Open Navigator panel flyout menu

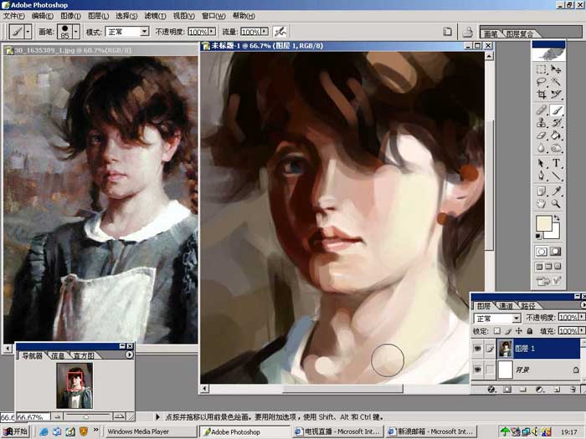[129, 355]
